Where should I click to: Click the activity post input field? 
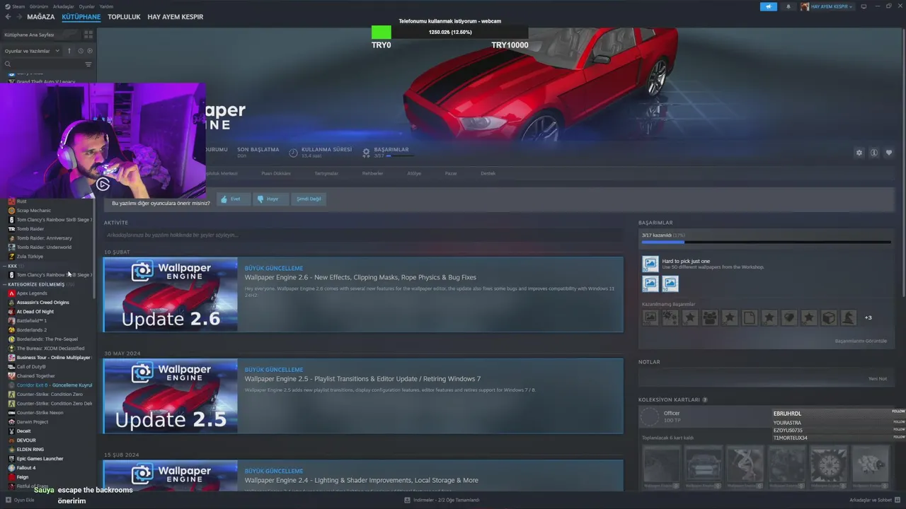click(363, 235)
